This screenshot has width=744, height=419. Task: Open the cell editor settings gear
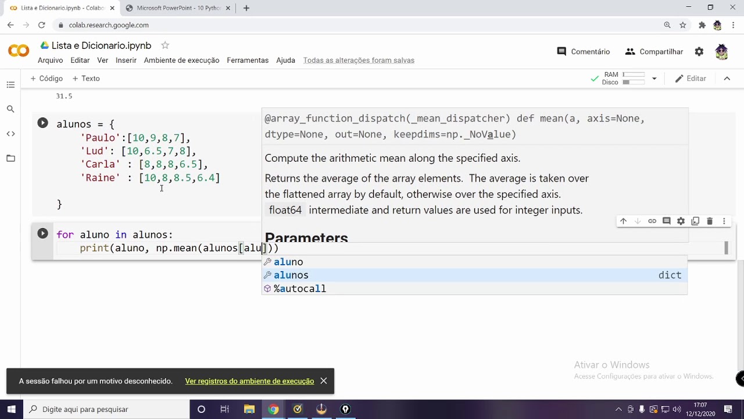click(681, 221)
